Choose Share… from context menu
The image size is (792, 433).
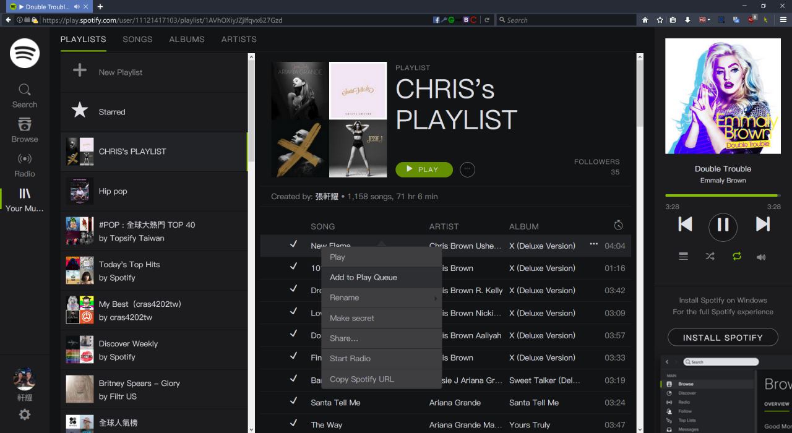tap(382, 338)
